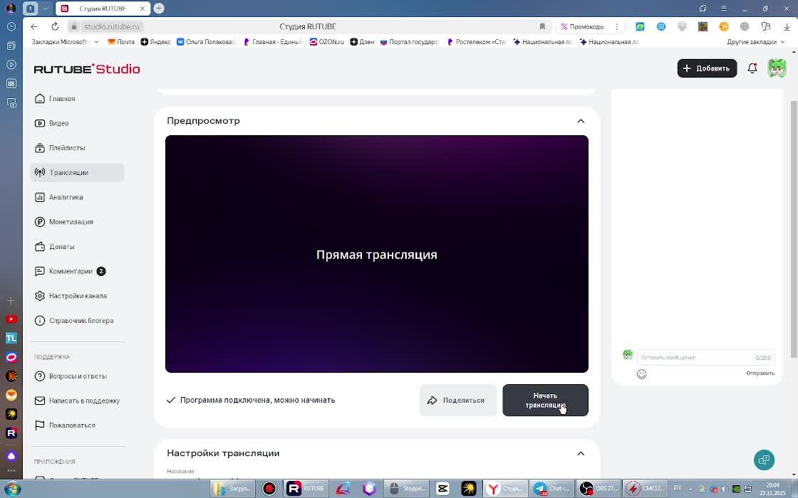Click the Справочник блогера info icon
The height and width of the screenshot is (498, 798).
pyautogui.click(x=40, y=321)
